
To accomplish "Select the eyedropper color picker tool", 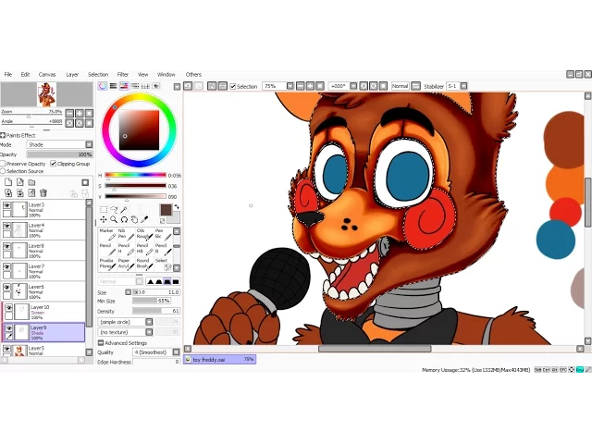I will click(144, 219).
